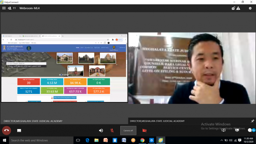Turn on the red camera icon

coord(144,130)
